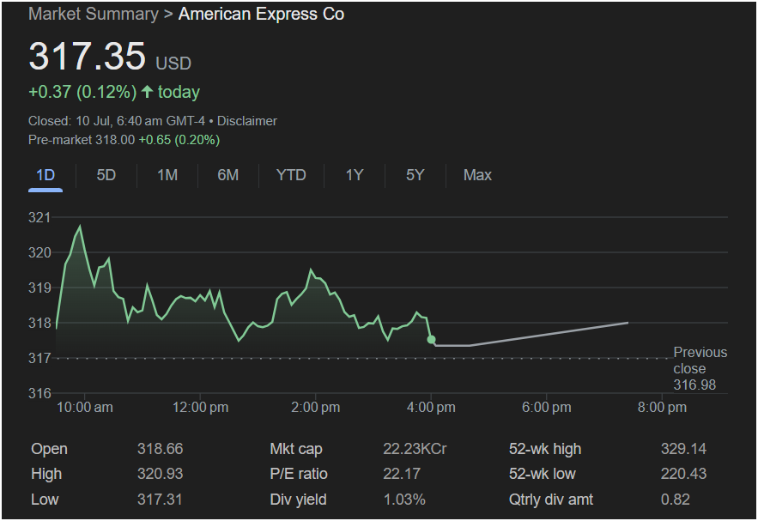Show the 6M price history
The width and height of the screenshot is (758, 521).
[x=228, y=175]
